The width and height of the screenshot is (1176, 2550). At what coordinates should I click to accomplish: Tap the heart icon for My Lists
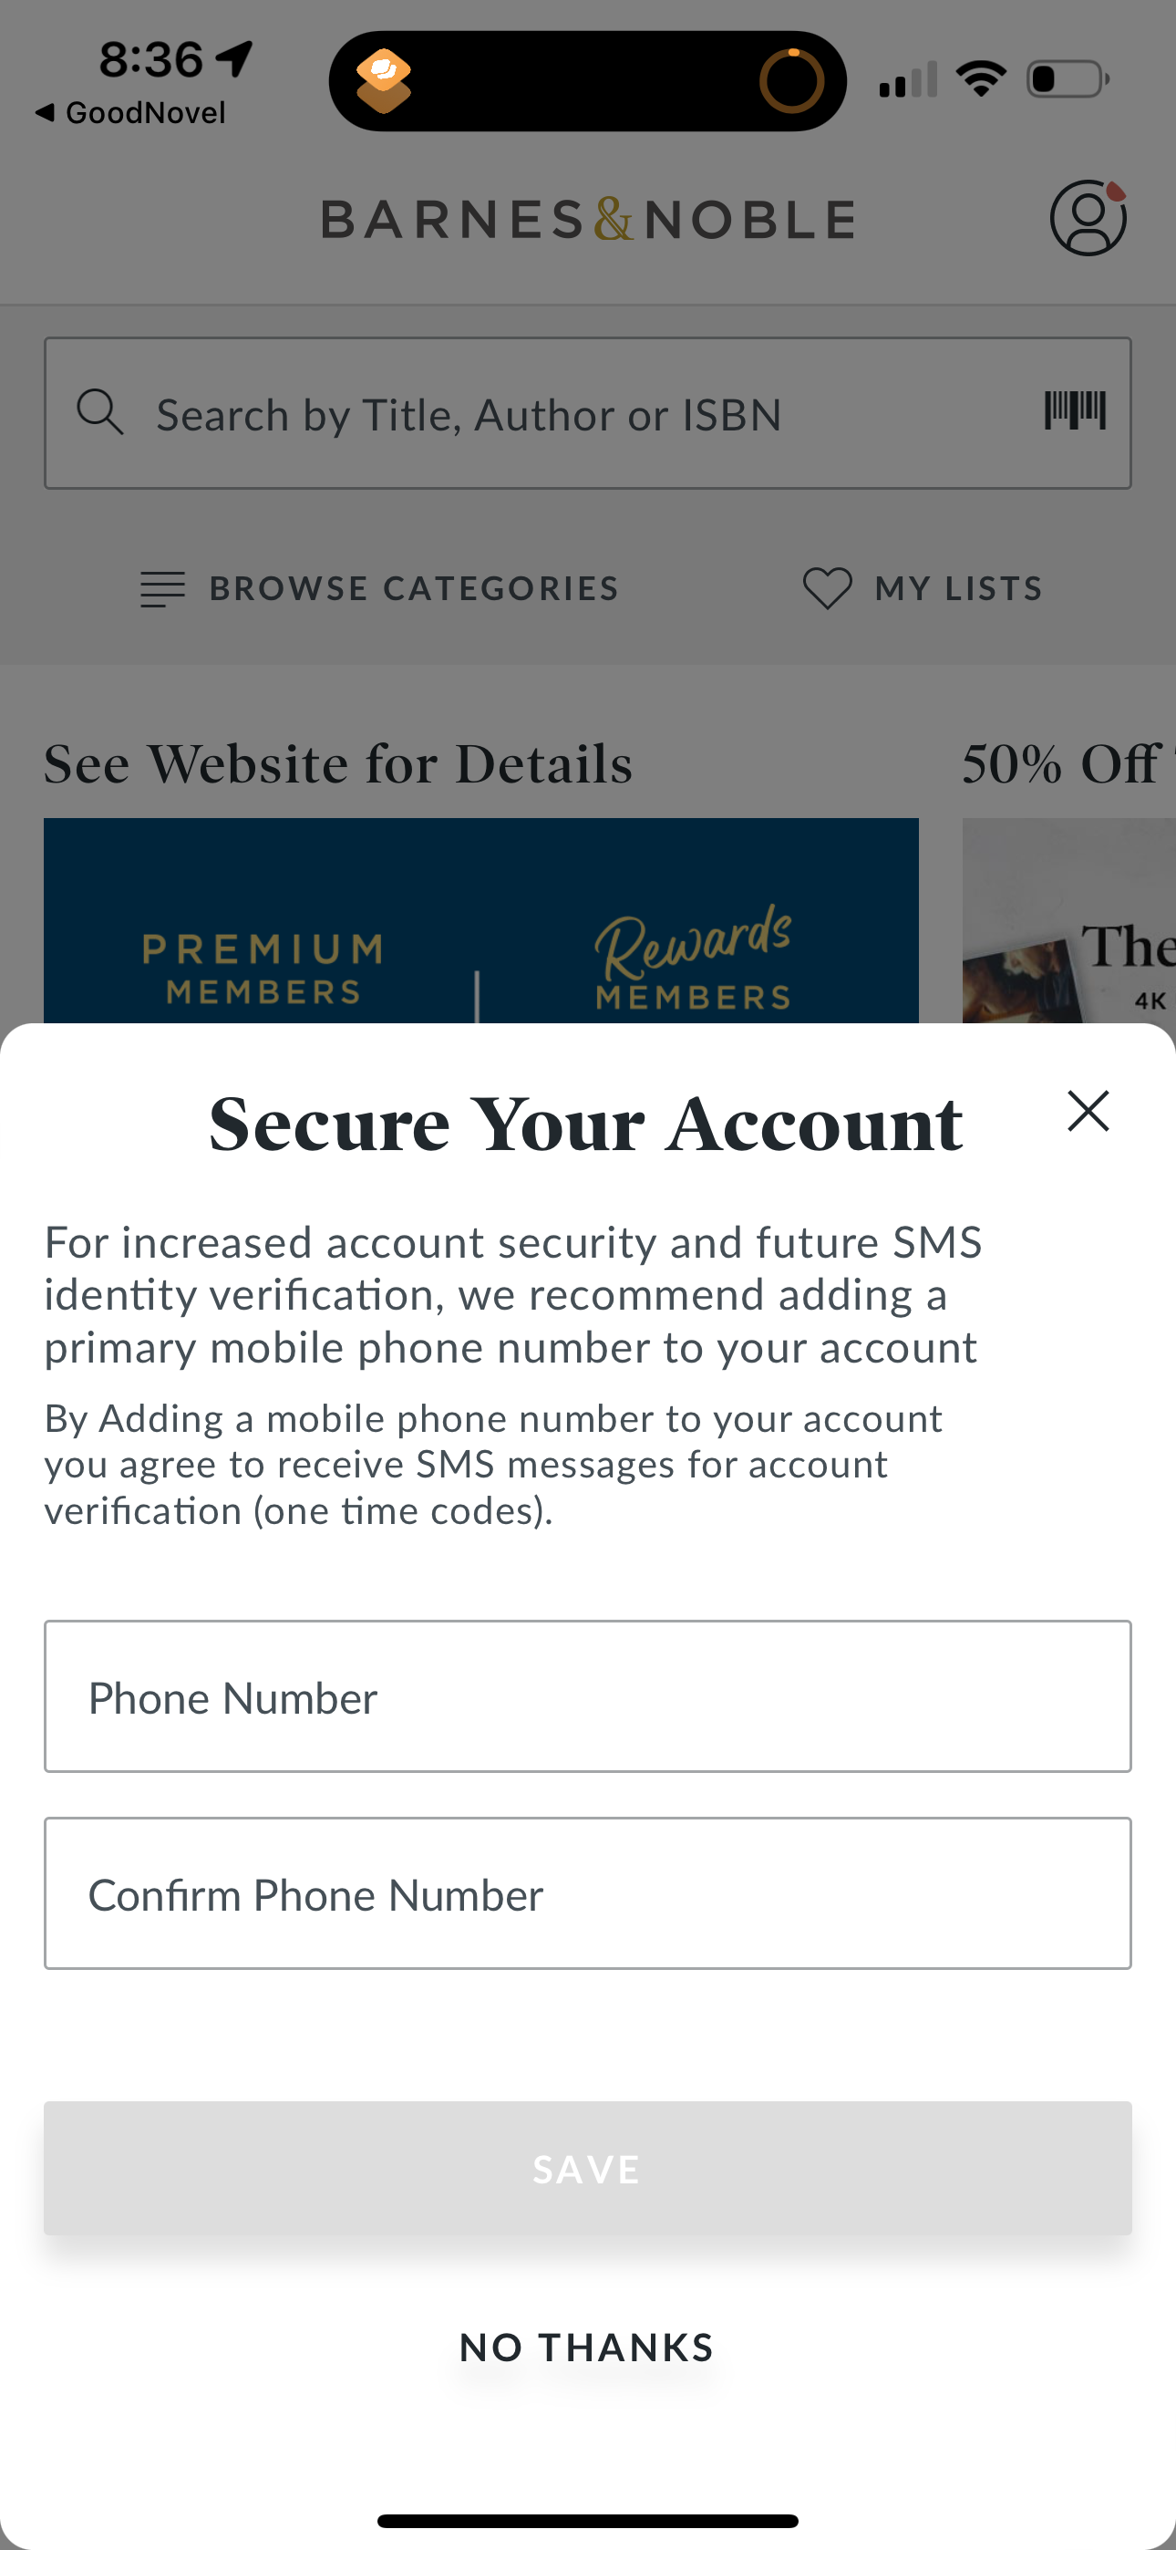click(827, 588)
